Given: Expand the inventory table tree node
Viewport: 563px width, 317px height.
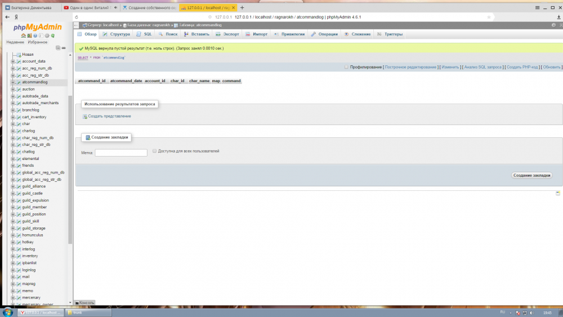Looking at the screenshot, I should point(13,256).
